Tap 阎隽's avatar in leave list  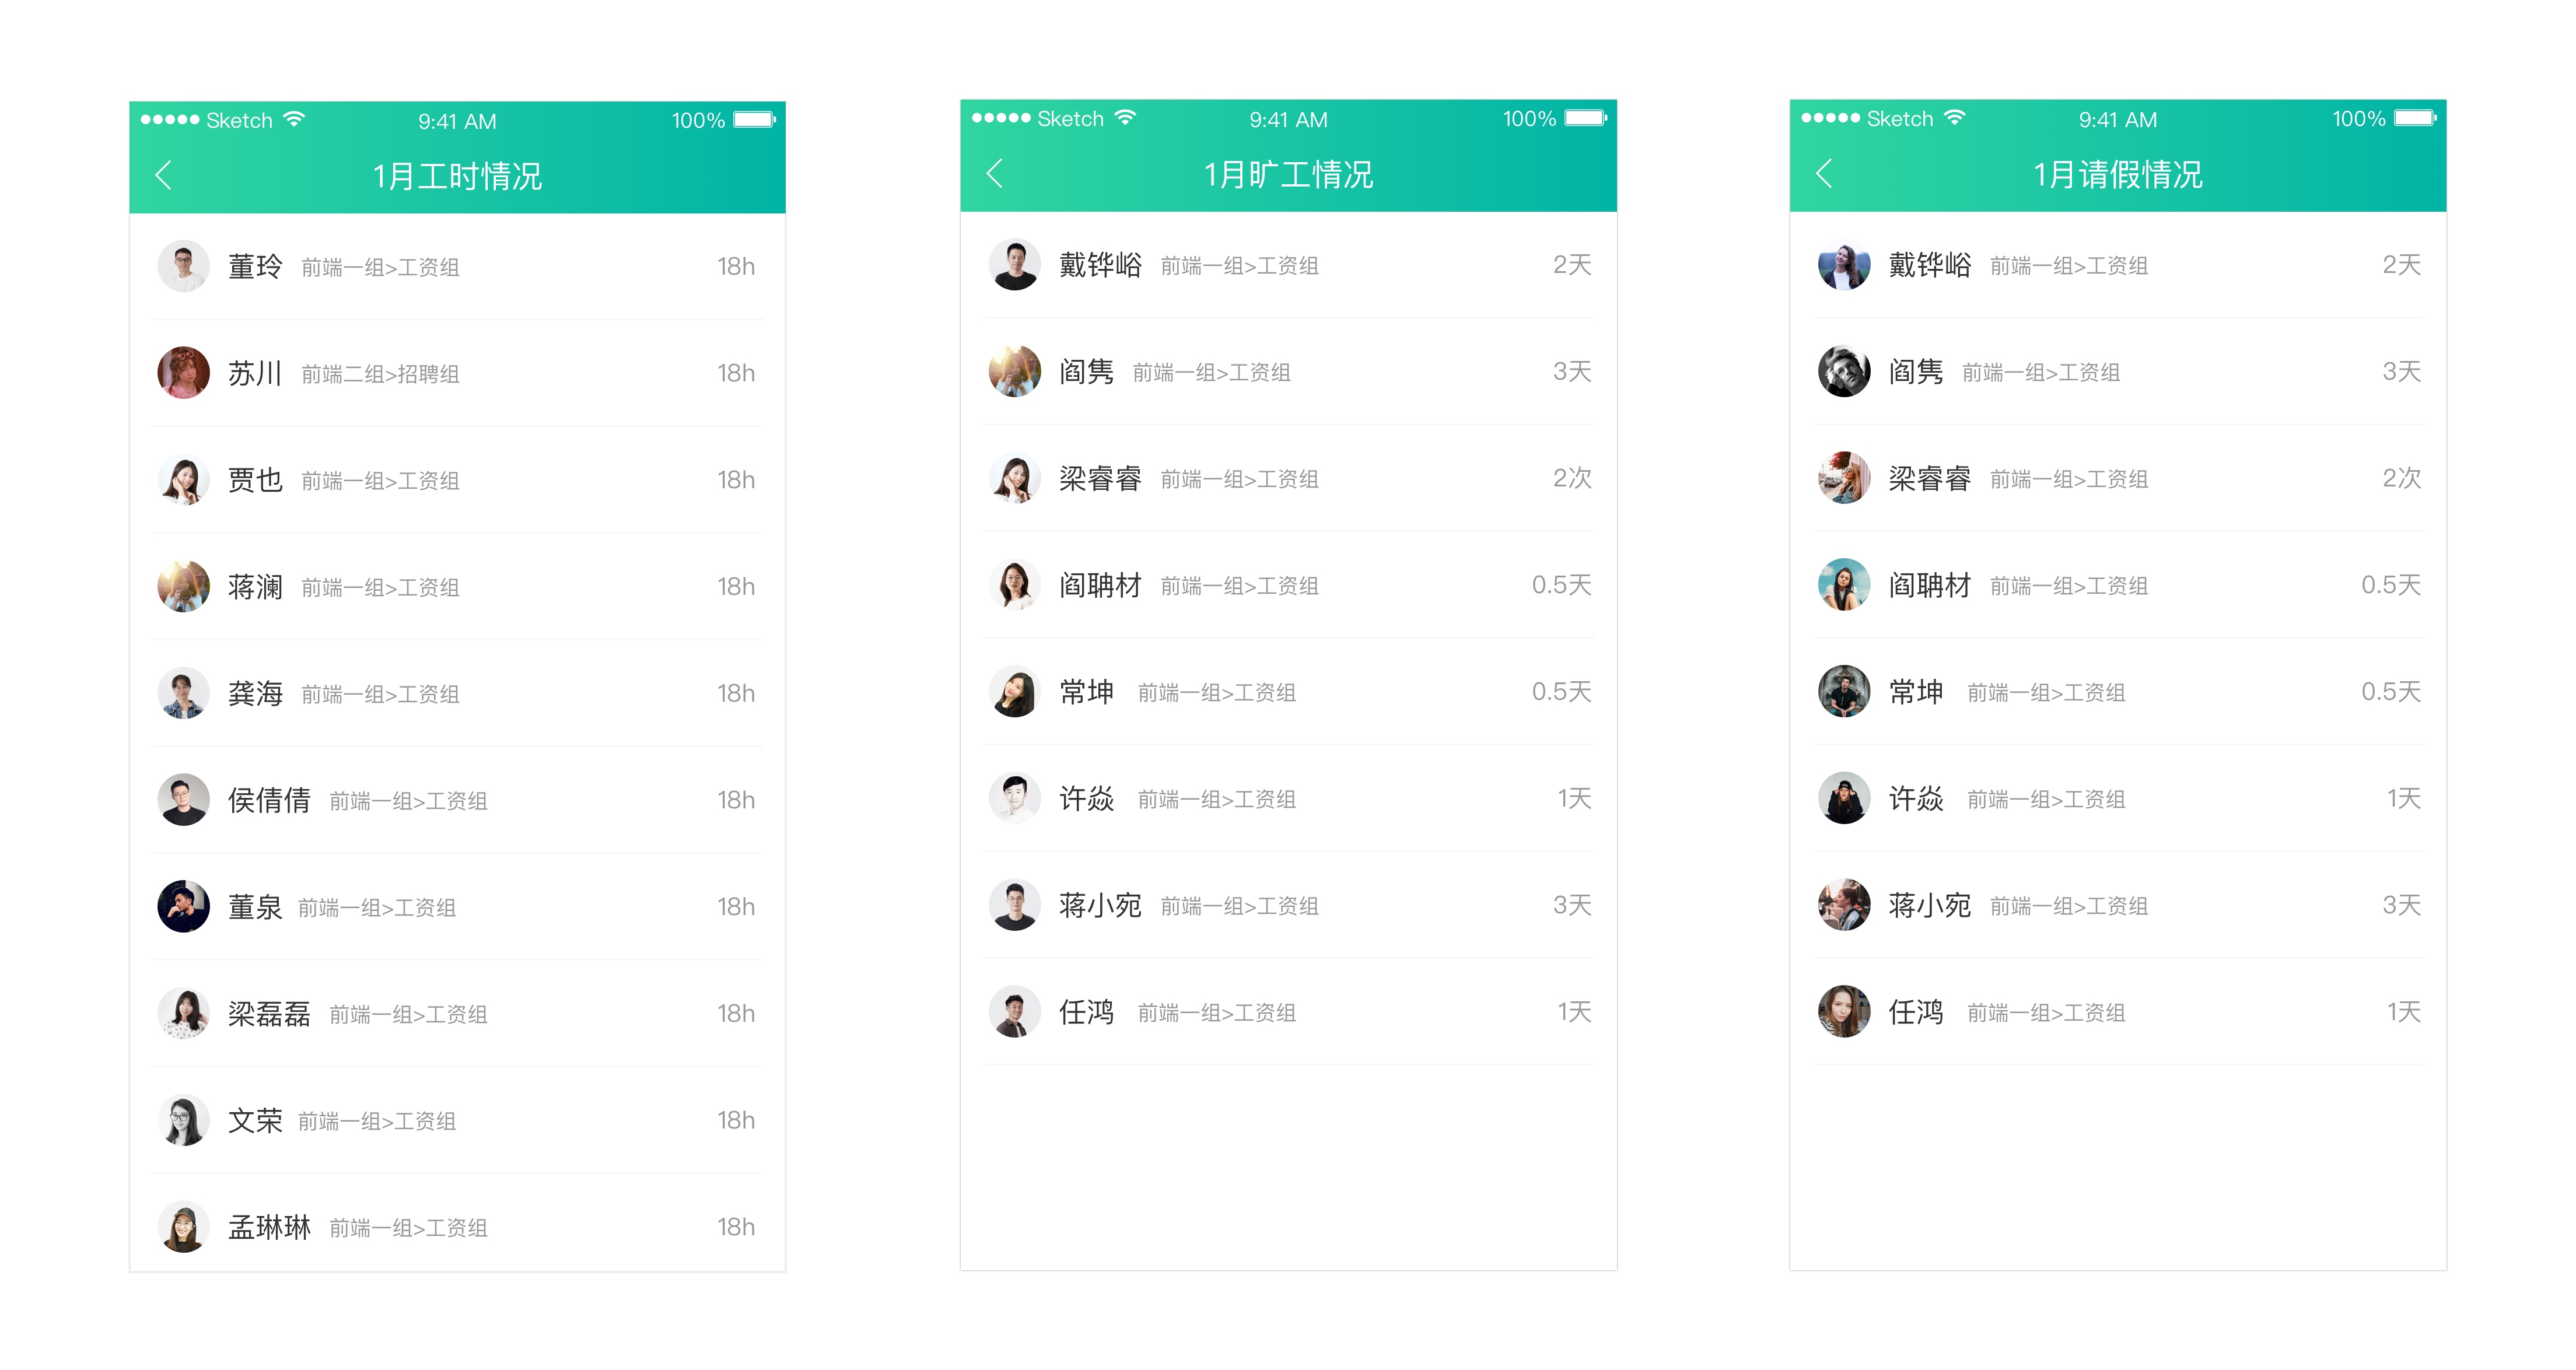pos(1844,371)
